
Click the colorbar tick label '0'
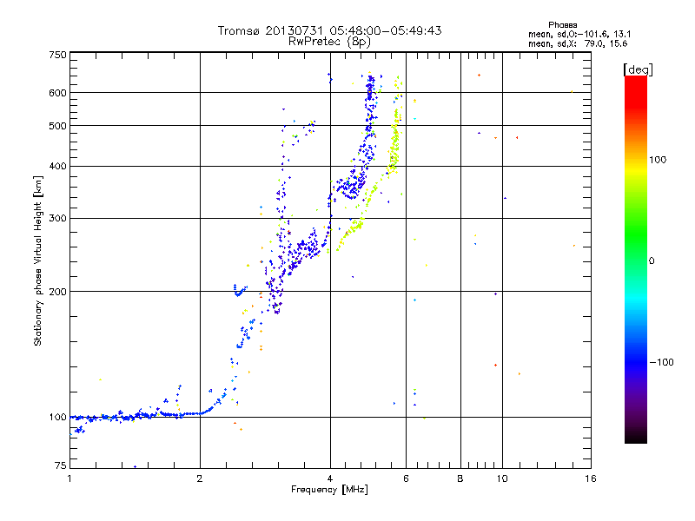[x=651, y=261]
